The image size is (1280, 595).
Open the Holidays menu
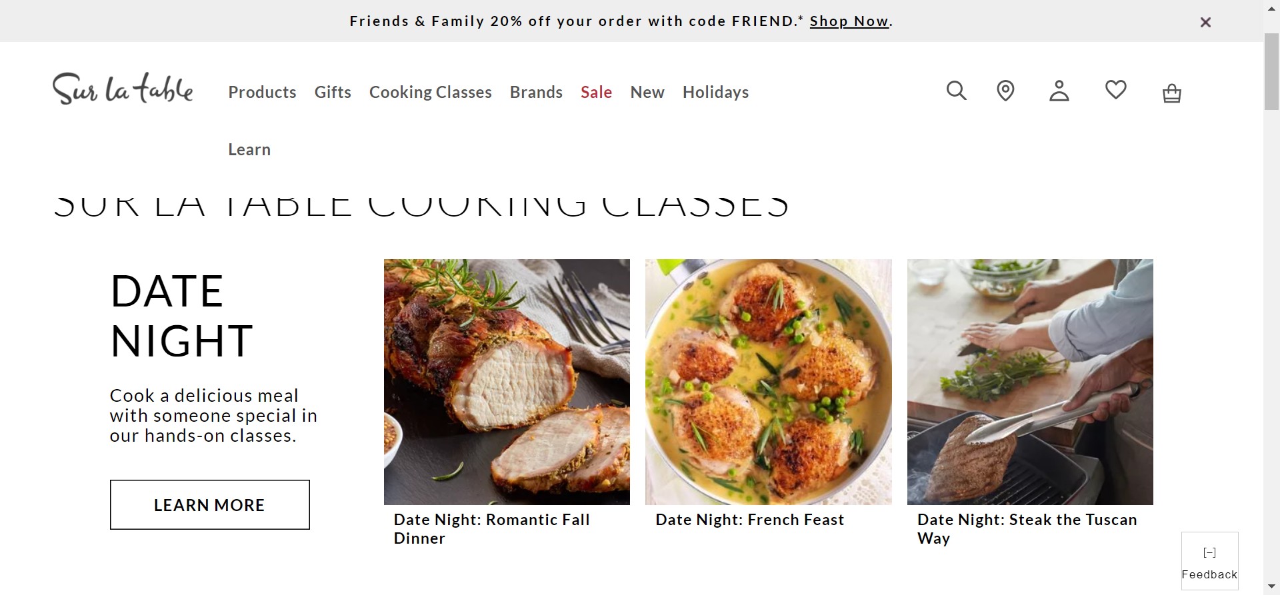pyautogui.click(x=715, y=92)
